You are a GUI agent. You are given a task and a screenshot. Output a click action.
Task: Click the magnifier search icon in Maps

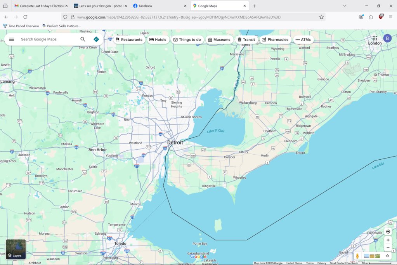click(x=83, y=39)
